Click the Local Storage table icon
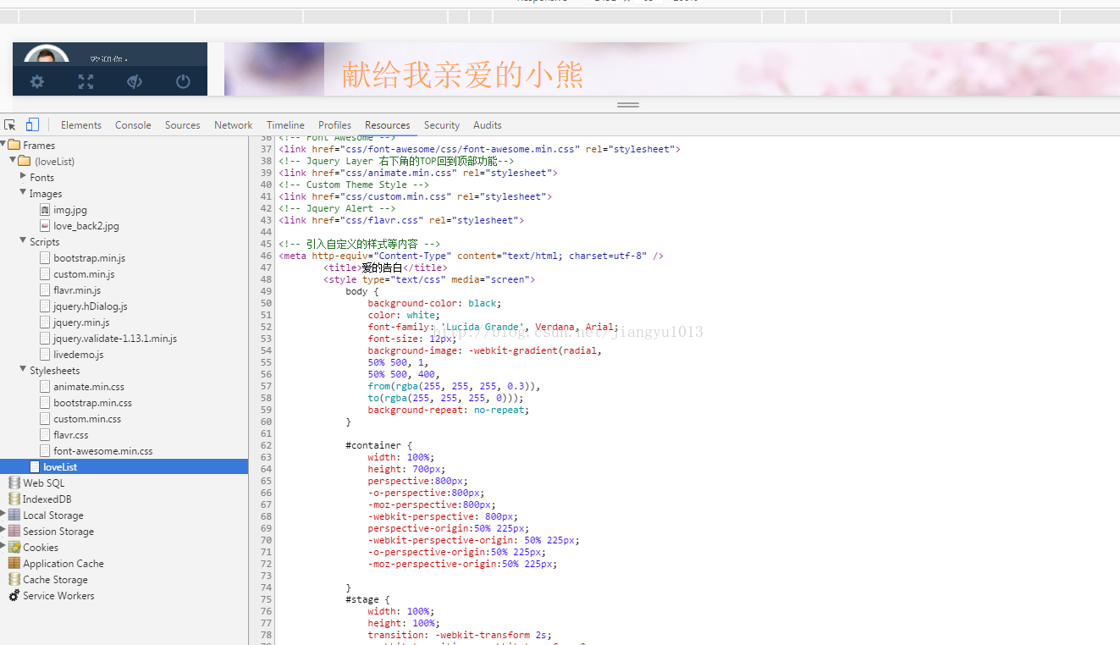The height and width of the screenshot is (645, 1120). pyautogui.click(x=14, y=515)
